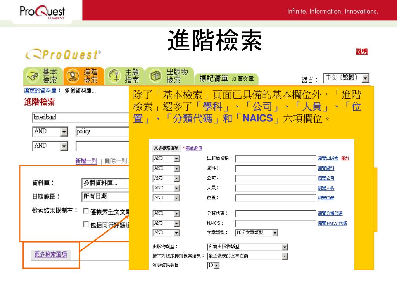
Task: Open the AND dropdown for 位置
Action: click(166, 198)
